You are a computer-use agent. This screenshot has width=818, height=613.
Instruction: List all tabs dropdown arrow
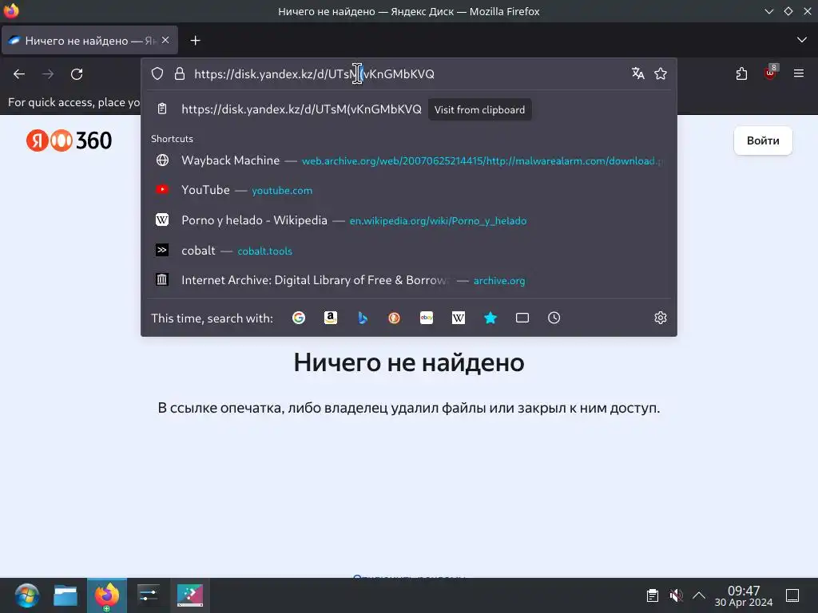(802, 40)
